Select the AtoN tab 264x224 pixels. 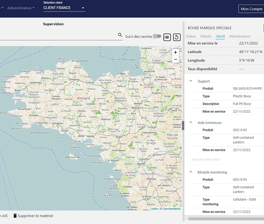(220, 36)
